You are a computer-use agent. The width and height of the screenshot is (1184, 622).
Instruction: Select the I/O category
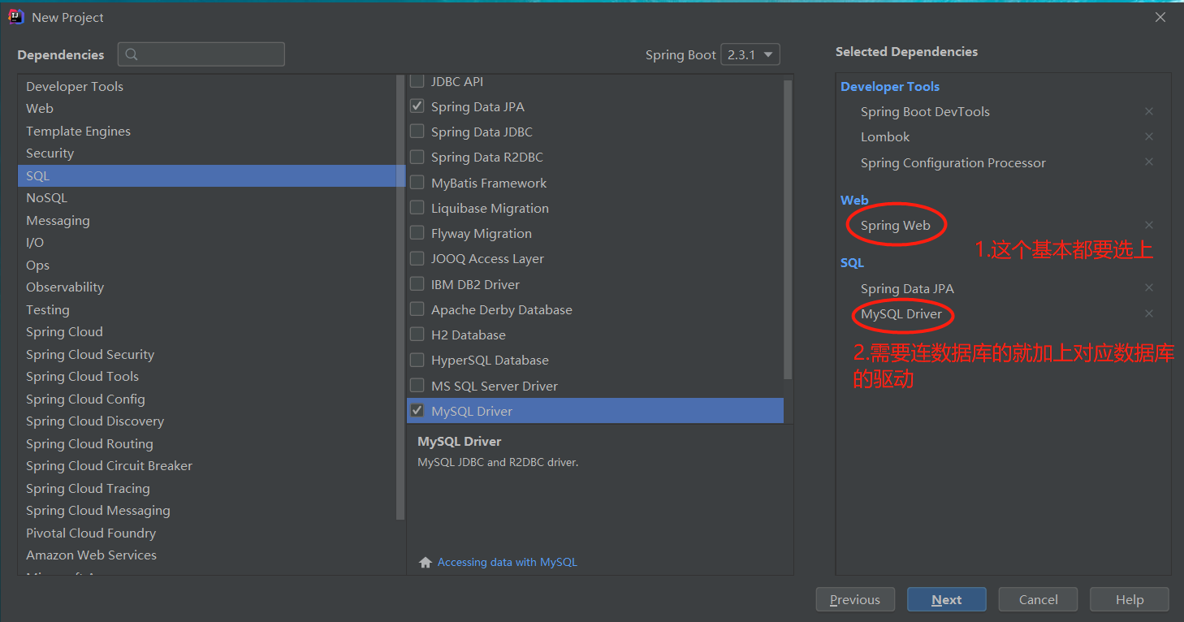point(207,242)
